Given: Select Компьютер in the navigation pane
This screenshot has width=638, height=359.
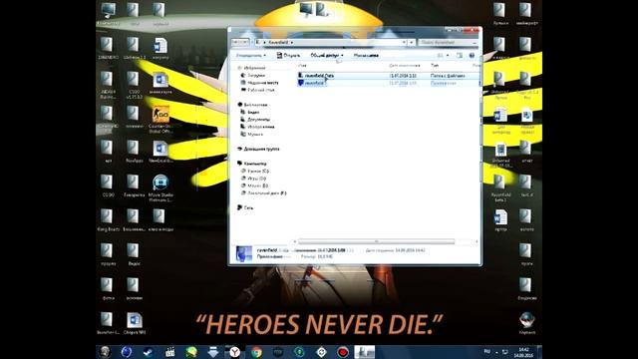Looking at the screenshot, I should pos(255,164).
